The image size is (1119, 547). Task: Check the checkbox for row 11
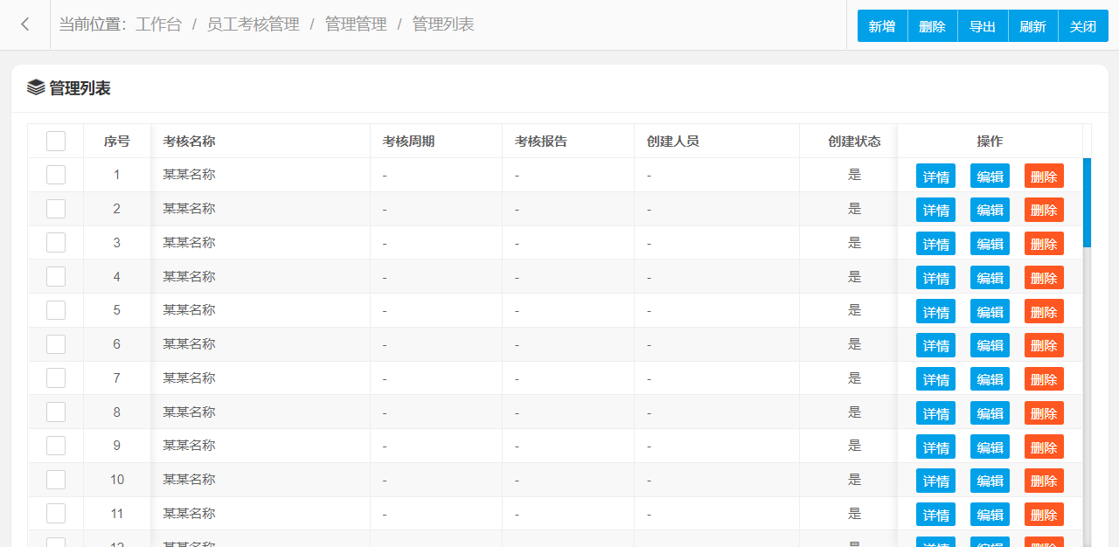[56, 514]
